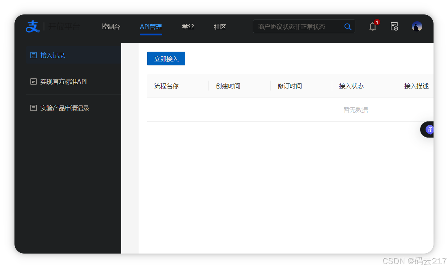Click the 暂无数据 empty table text

click(x=356, y=110)
